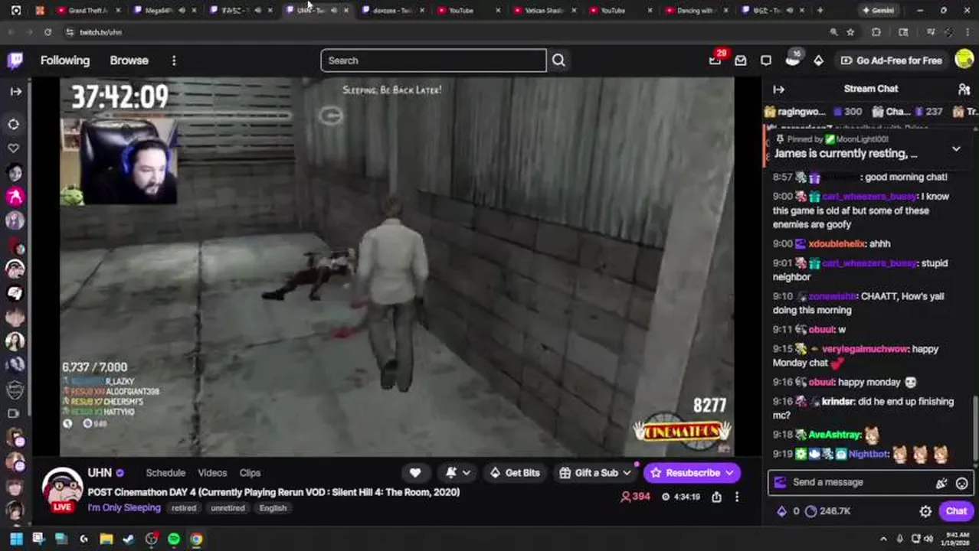The image size is (979, 551).
Task: Open Spotify from the taskbar
Action: point(174,539)
